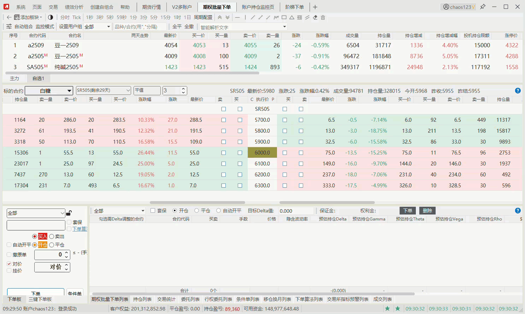The width and height of the screenshot is (525, 314).
Task: Expand the SR505 contract expiry dropdown
Action: click(103, 91)
